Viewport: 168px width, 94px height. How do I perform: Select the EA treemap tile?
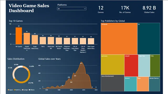(149, 39)
